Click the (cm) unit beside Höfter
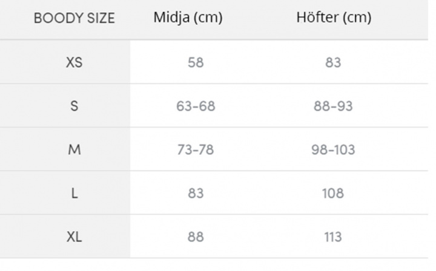 pyautogui.click(x=357, y=18)
